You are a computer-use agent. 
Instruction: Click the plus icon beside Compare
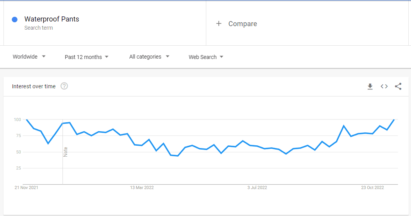pyautogui.click(x=219, y=23)
